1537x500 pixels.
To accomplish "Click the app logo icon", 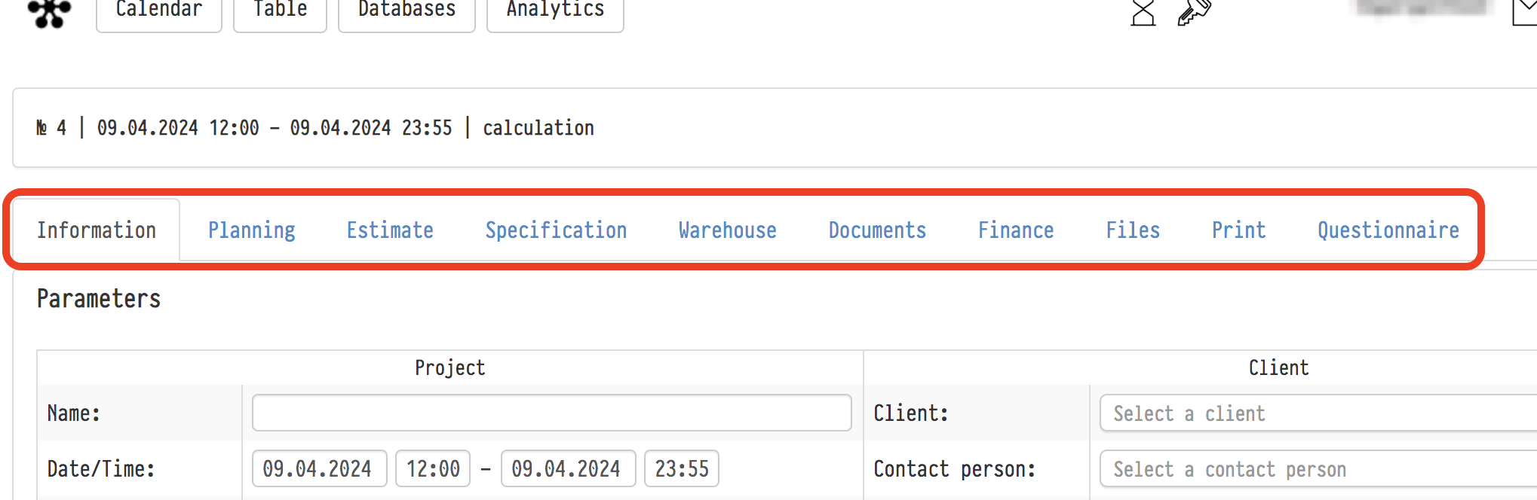I will click(x=49, y=11).
